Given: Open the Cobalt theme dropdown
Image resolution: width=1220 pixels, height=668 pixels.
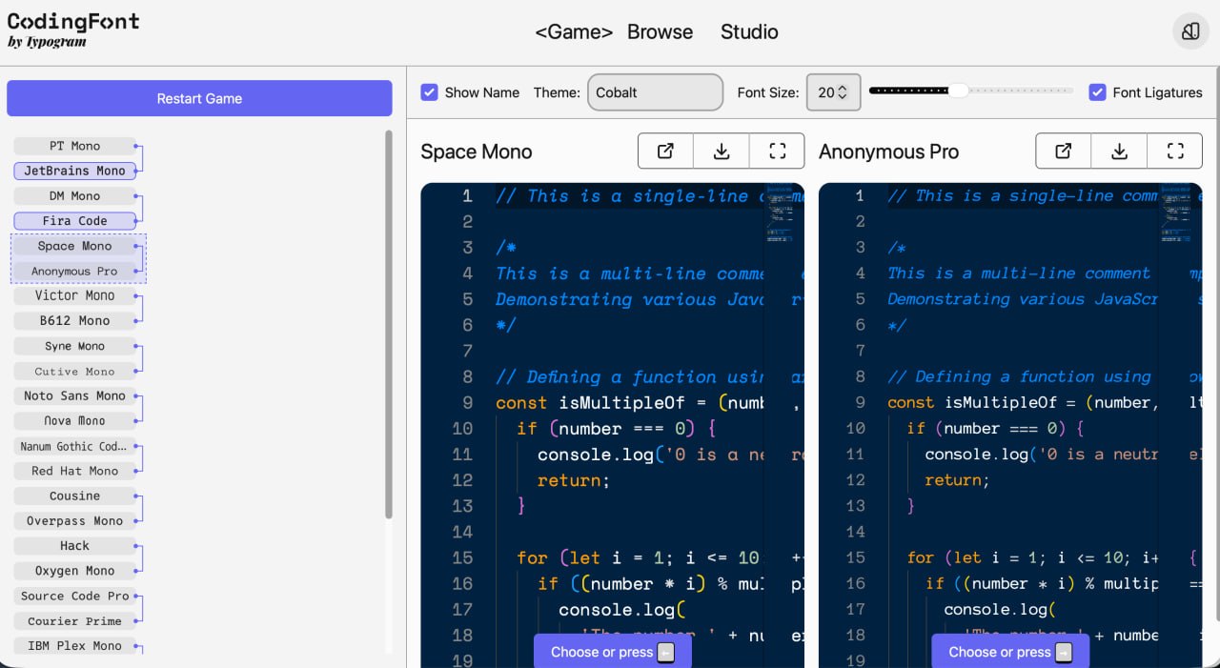Looking at the screenshot, I should 655,92.
